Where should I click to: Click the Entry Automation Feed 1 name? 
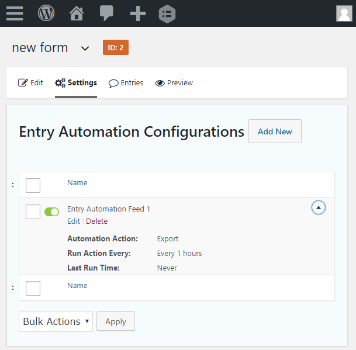coord(109,209)
